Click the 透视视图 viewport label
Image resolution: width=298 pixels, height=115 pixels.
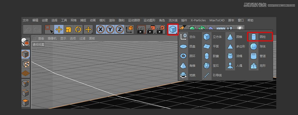click(x=38, y=44)
